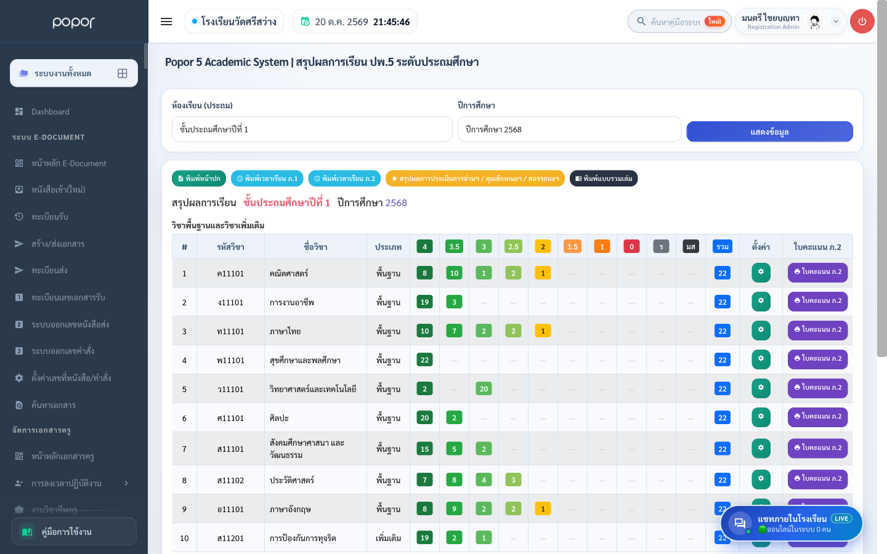Go to หน้าหลัก E-Document in sidebar
The height and width of the screenshot is (554, 887).
69,163
